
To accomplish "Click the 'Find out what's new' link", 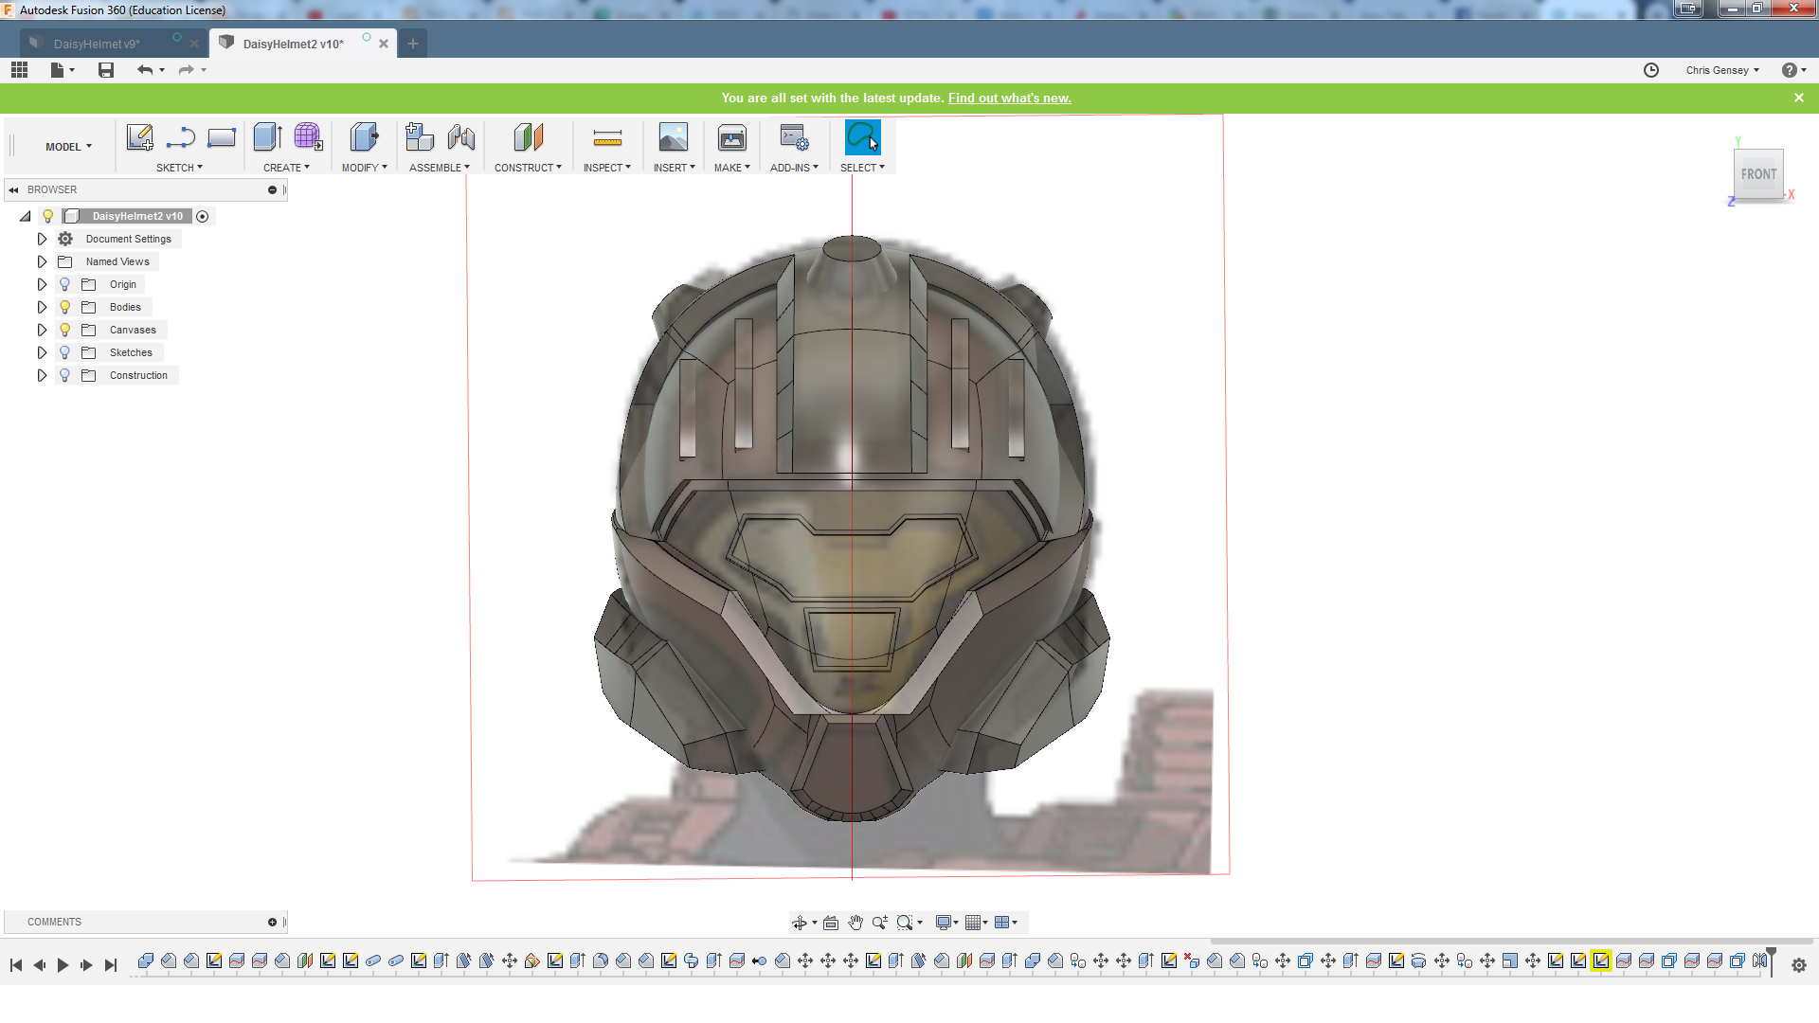I will coord(1009,98).
